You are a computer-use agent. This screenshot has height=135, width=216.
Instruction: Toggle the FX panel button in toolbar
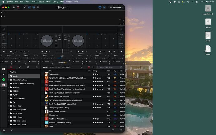[29, 7]
